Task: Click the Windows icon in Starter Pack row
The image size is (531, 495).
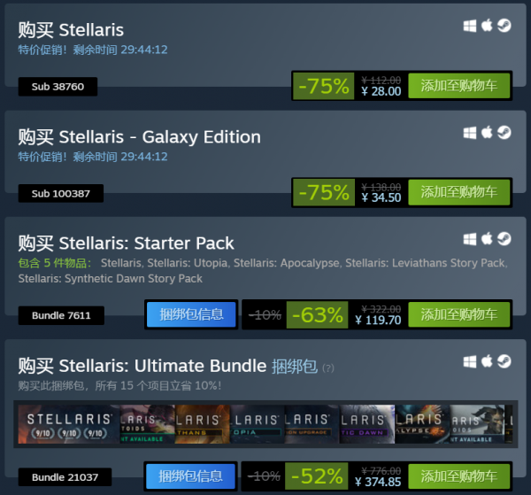Action: [470, 238]
